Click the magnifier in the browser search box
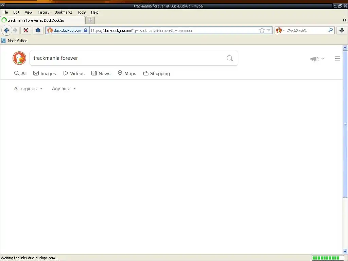Viewport: 348px width, 261px height. [330, 30]
